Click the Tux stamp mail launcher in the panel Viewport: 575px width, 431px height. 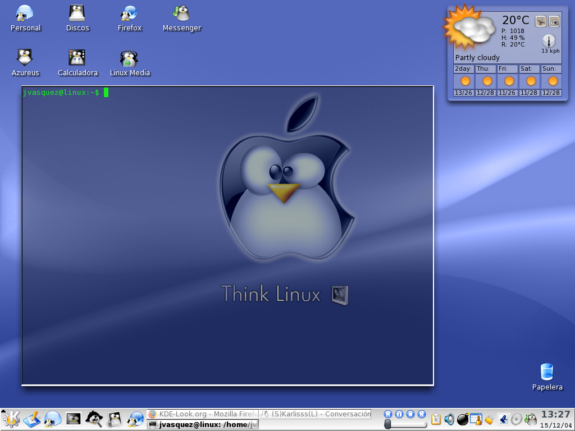(115, 419)
